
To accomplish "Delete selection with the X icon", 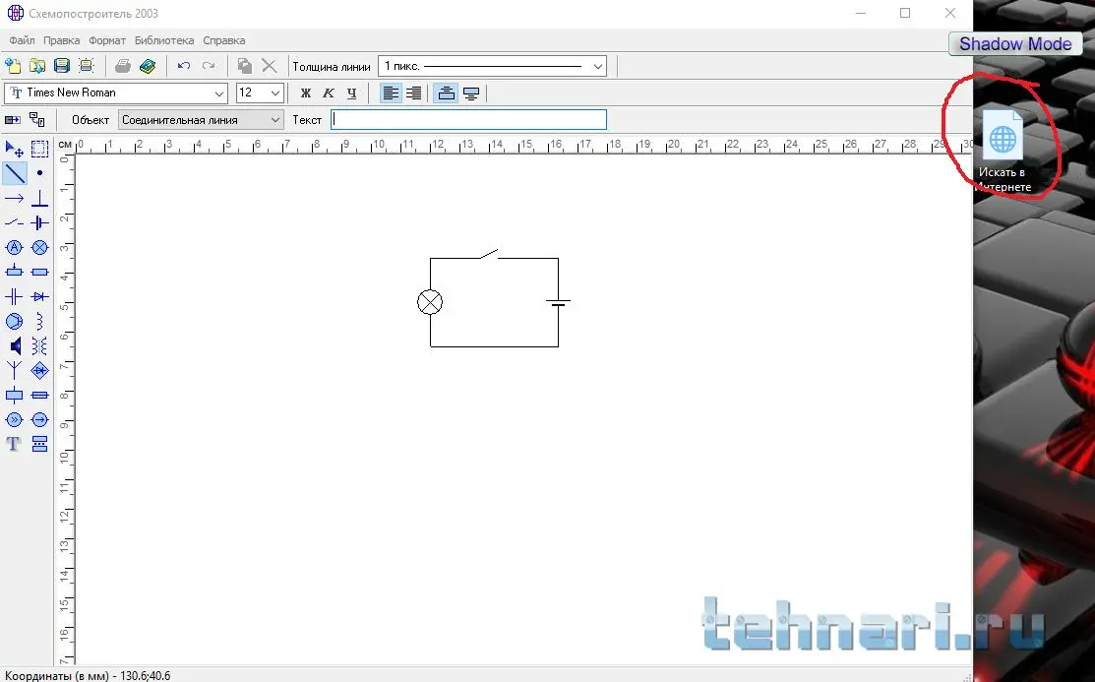I will tap(269, 66).
